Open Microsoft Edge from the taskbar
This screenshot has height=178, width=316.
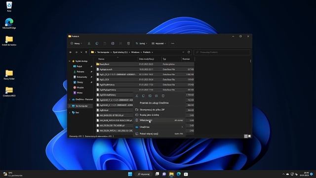coord(179,174)
